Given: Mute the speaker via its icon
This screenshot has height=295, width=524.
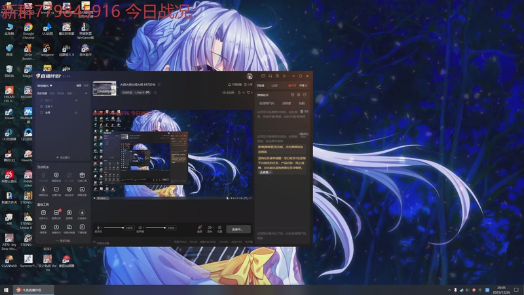Looking at the screenshot, I should click(140, 227).
